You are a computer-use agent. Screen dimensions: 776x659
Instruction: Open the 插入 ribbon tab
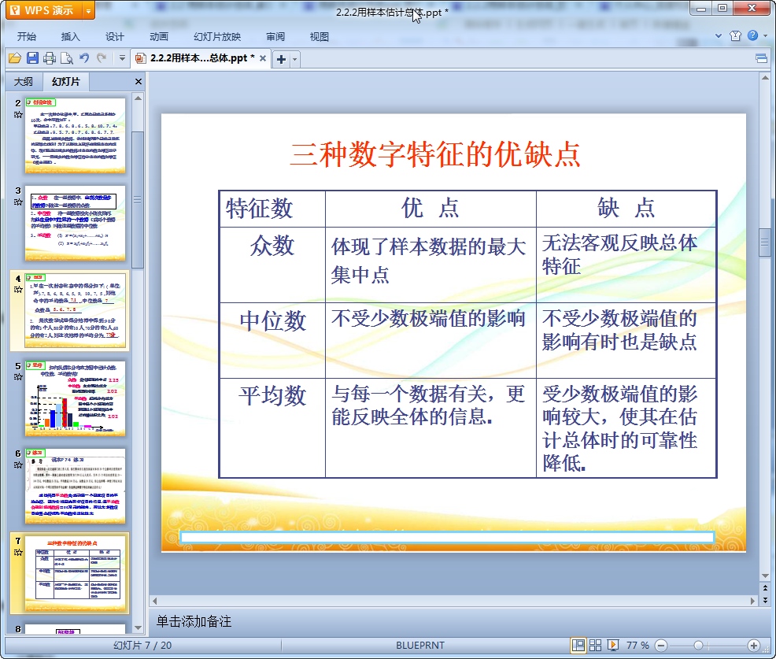(70, 37)
